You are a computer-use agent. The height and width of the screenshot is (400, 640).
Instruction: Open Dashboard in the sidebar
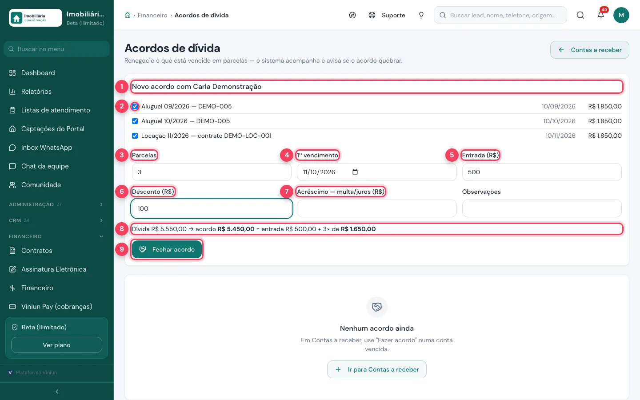coord(57,73)
